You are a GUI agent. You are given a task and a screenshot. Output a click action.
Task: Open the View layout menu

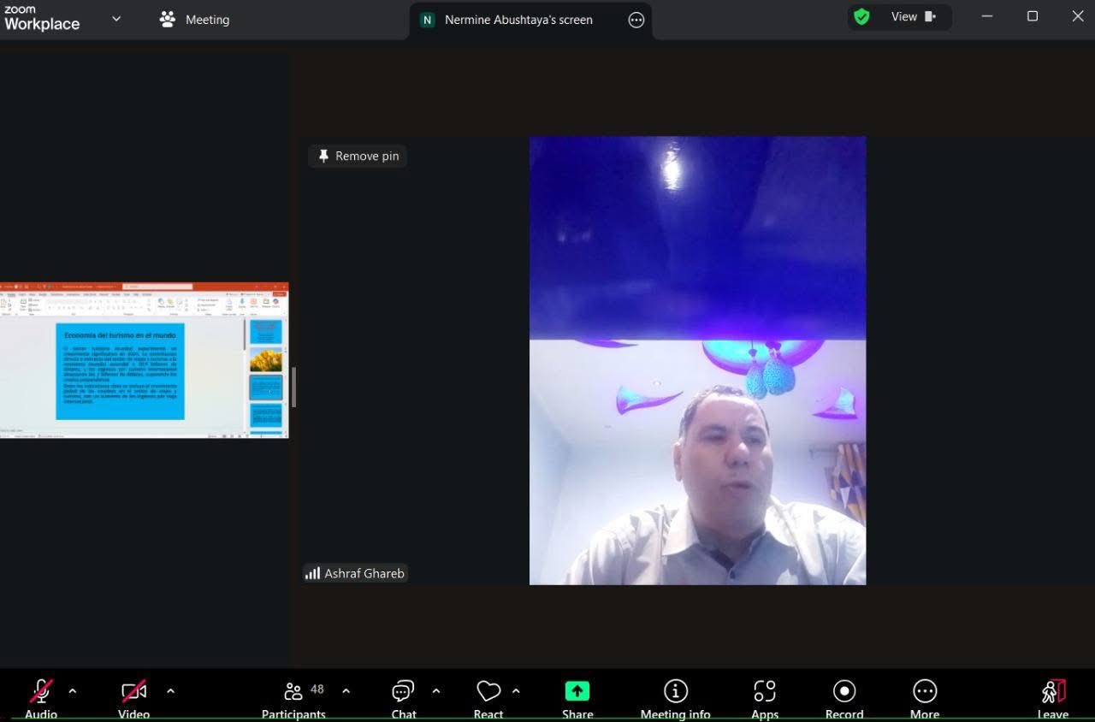click(x=913, y=17)
